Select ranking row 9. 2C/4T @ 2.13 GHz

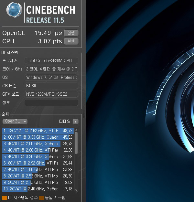[38, 182]
